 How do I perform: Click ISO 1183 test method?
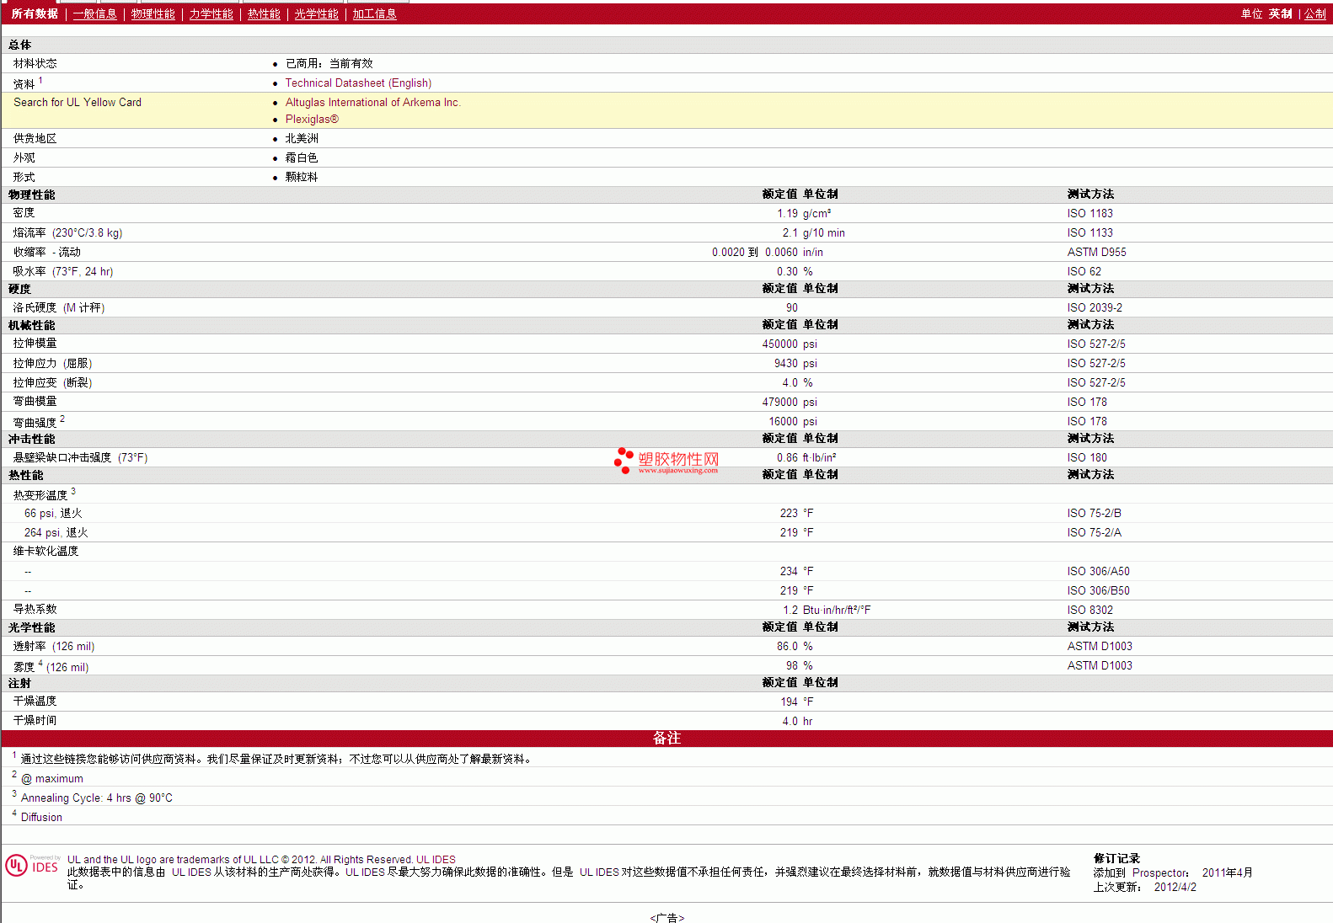tap(1089, 214)
